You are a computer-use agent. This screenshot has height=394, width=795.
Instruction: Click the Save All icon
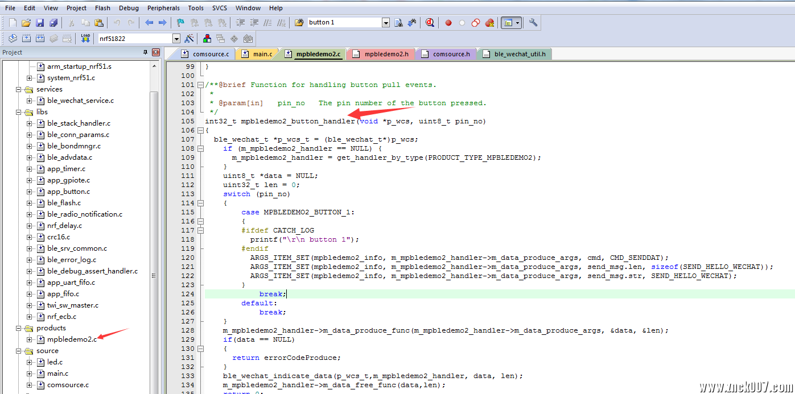click(x=53, y=23)
